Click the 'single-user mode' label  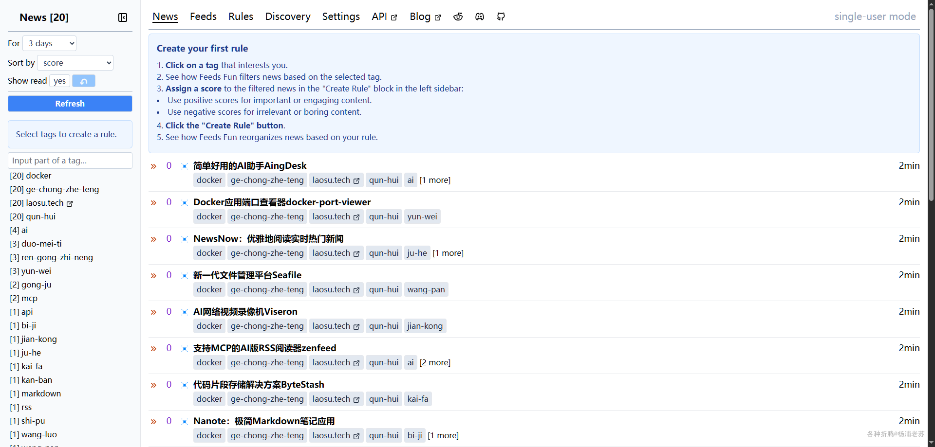(x=875, y=17)
